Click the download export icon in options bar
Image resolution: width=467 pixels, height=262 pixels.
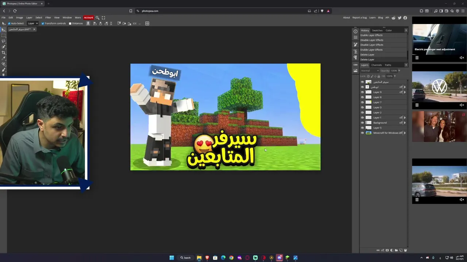tap(88, 23)
